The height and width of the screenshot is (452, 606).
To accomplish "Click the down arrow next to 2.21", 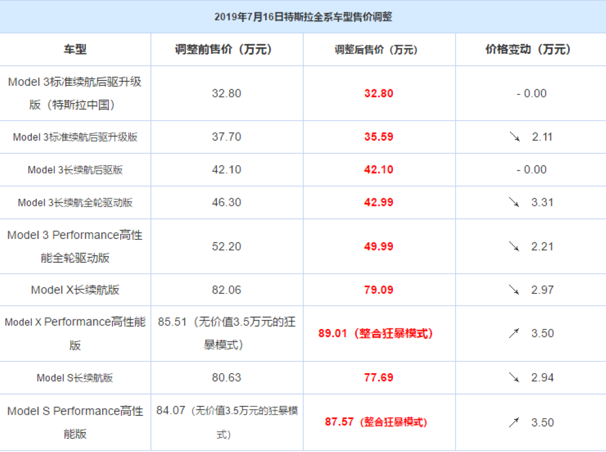I will pyautogui.click(x=514, y=246).
